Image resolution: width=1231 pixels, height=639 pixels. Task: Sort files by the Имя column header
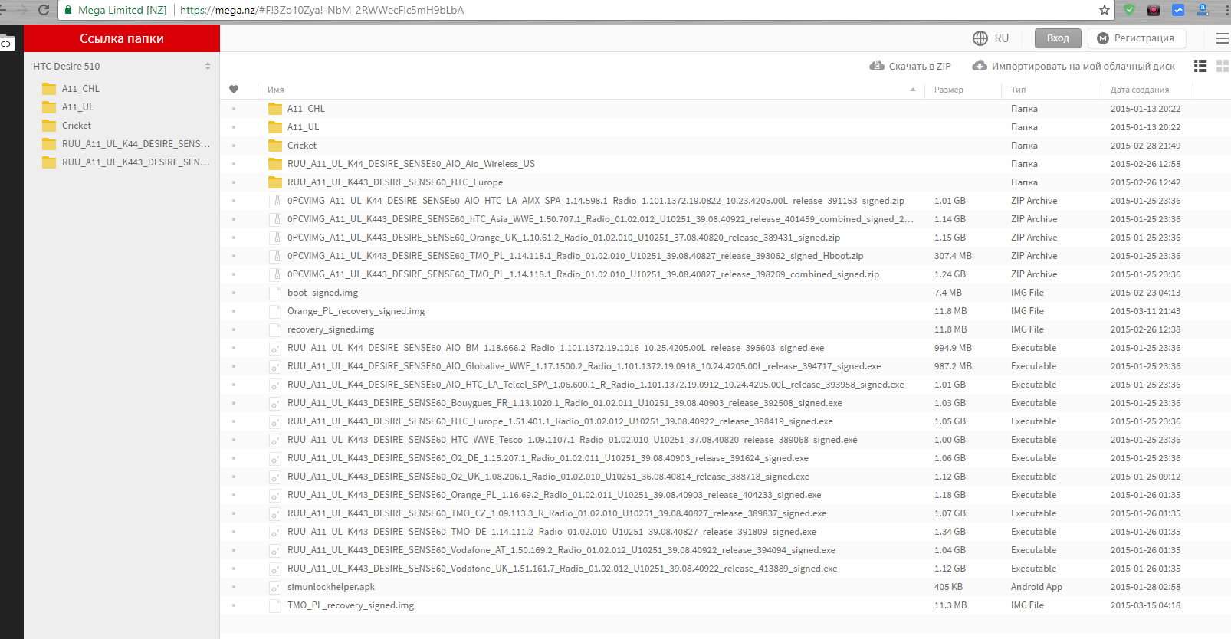tap(276, 90)
